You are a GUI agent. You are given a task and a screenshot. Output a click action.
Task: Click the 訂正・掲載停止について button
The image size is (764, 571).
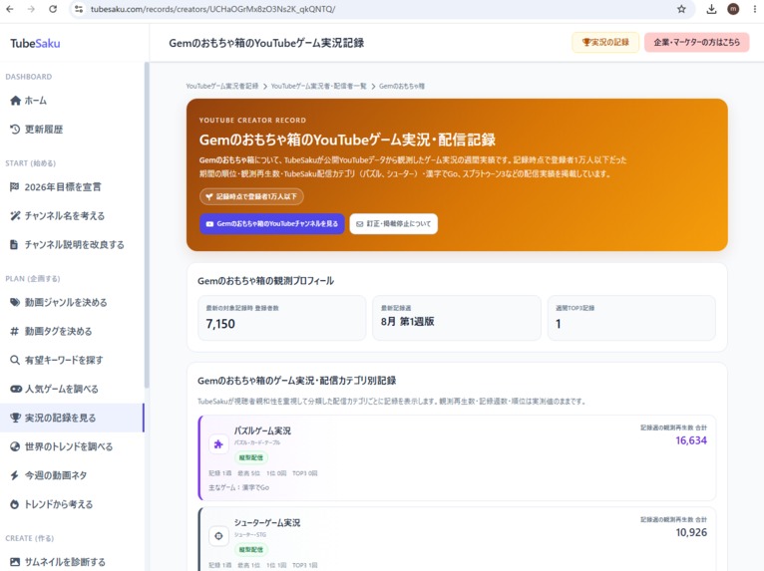(394, 224)
